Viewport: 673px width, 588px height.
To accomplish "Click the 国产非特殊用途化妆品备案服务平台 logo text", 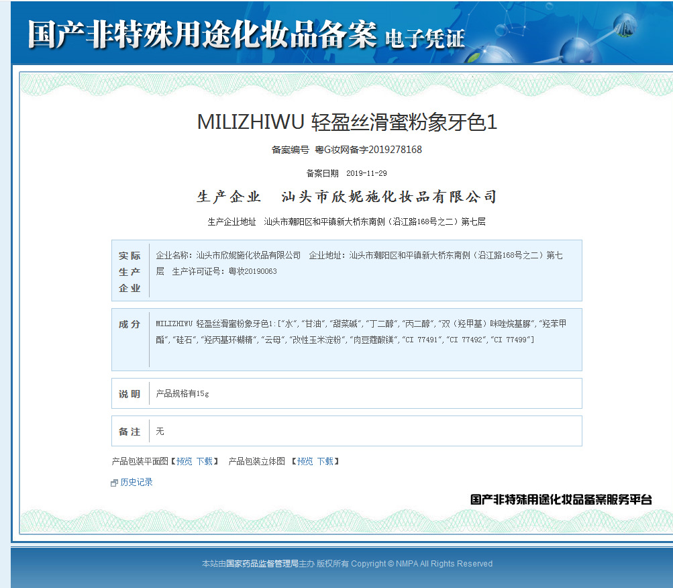I will (x=561, y=499).
